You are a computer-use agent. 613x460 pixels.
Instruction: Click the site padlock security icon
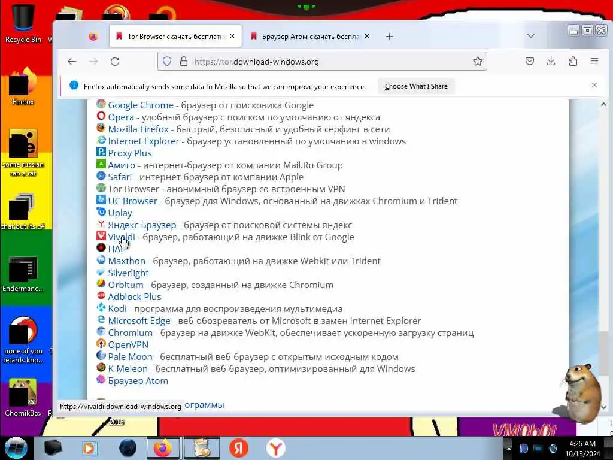point(183,62)
